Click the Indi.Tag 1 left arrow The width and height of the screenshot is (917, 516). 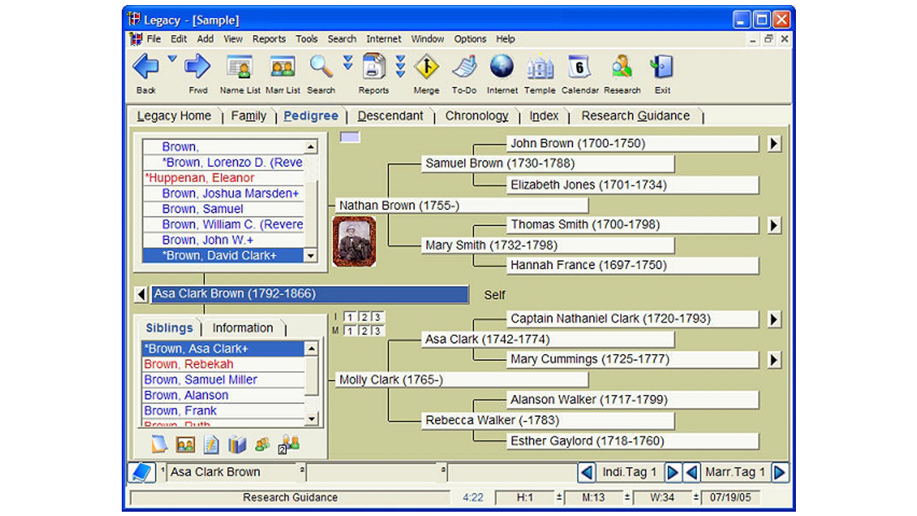click(x=587, y=472)
